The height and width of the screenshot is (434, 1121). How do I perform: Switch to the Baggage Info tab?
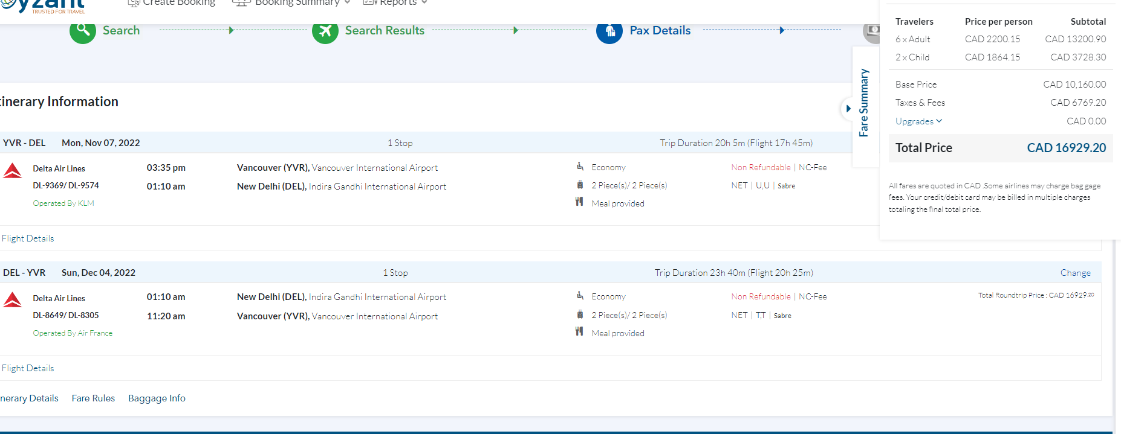tap(157, 398)
